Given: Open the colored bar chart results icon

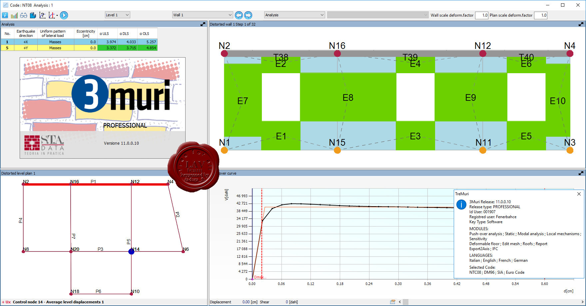Looking at the screenshot, I should tap(14, 15).
